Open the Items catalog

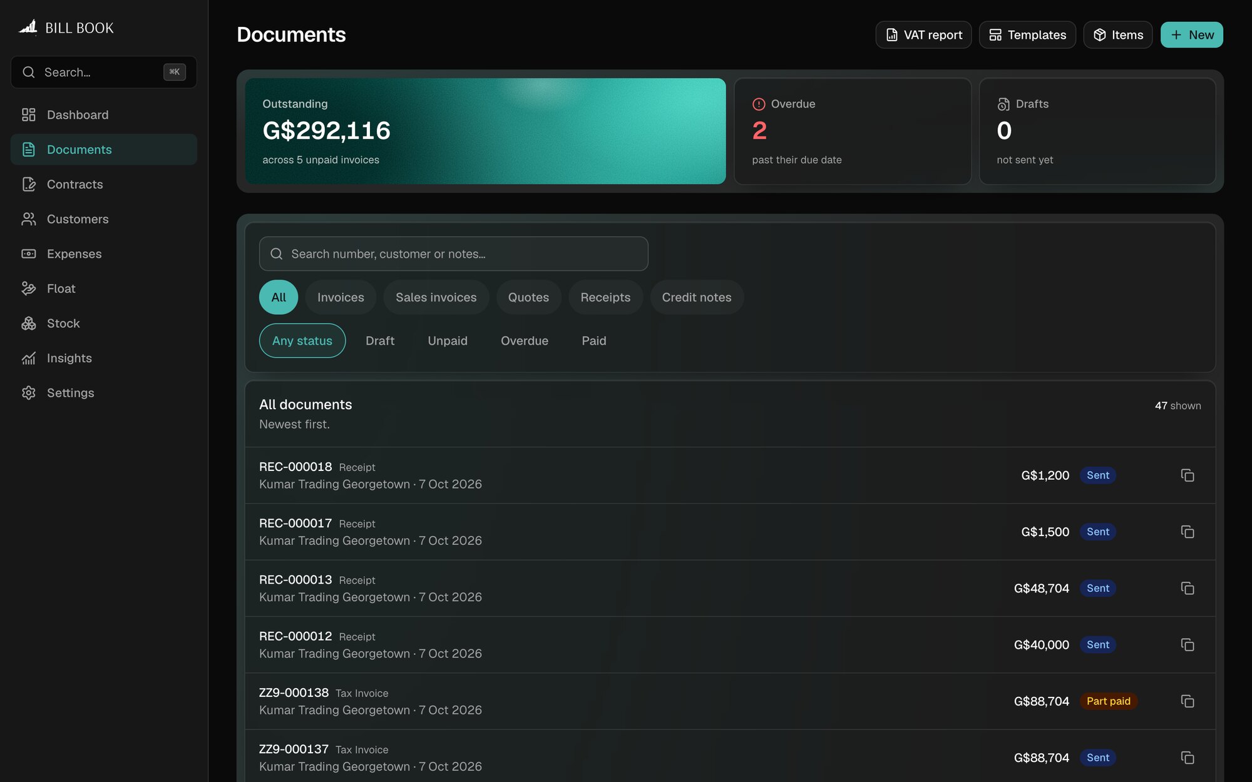click(x=1118, y=34)
